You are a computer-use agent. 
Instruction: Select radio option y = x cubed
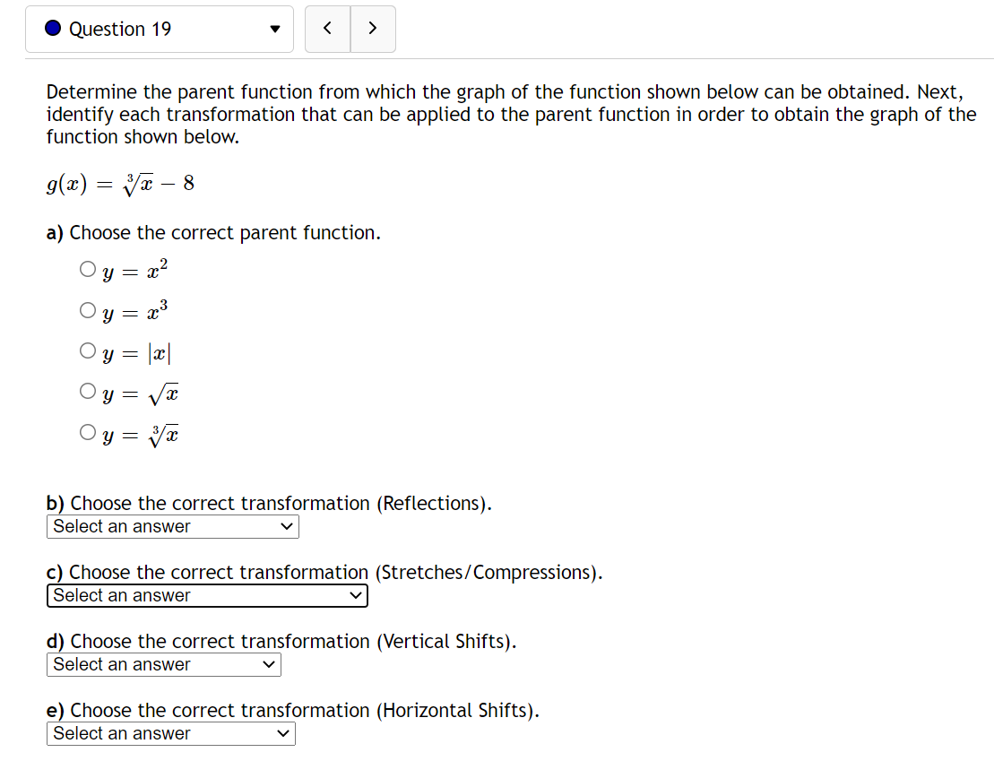click(x=88, y=308)
